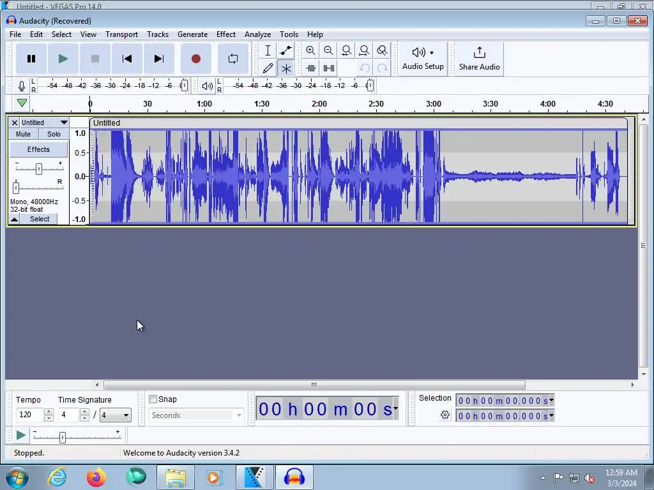Click the Share Audio button

[x=479, y=59]
